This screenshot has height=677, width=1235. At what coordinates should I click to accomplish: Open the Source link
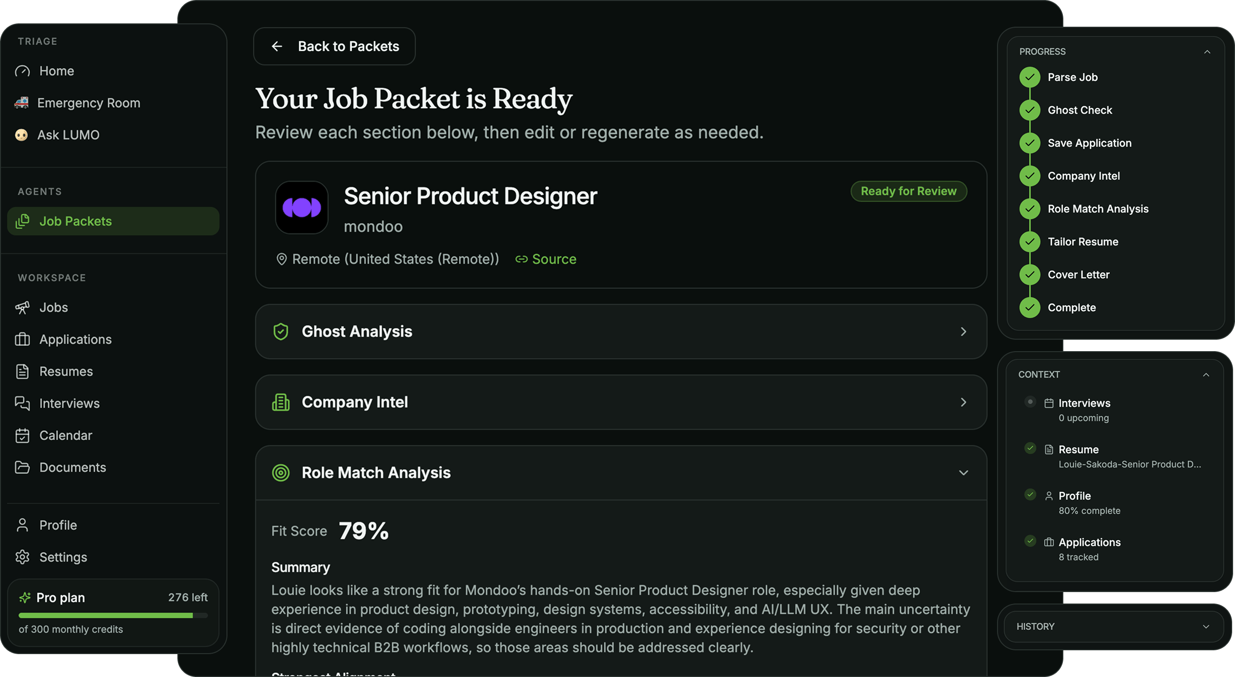point(546,259)
